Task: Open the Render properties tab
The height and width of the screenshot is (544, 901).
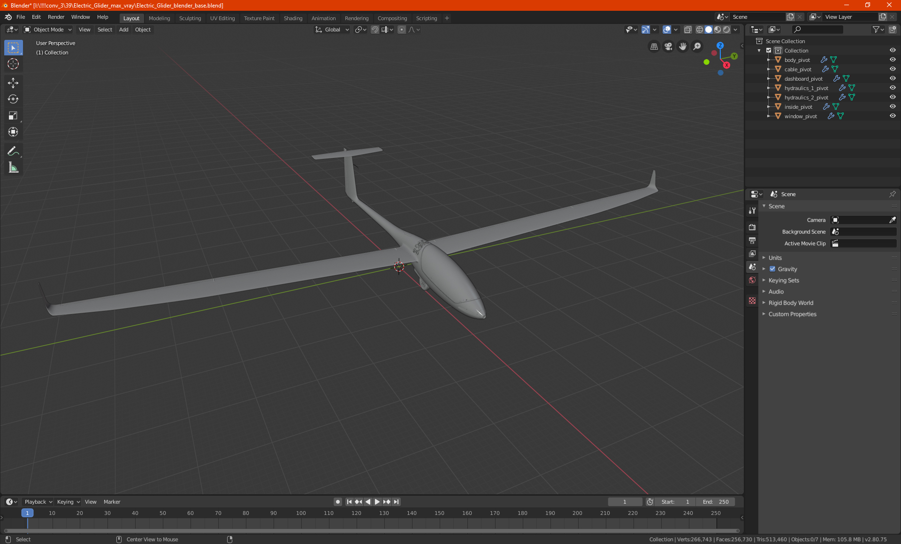Action: click(x=752, y=227)
